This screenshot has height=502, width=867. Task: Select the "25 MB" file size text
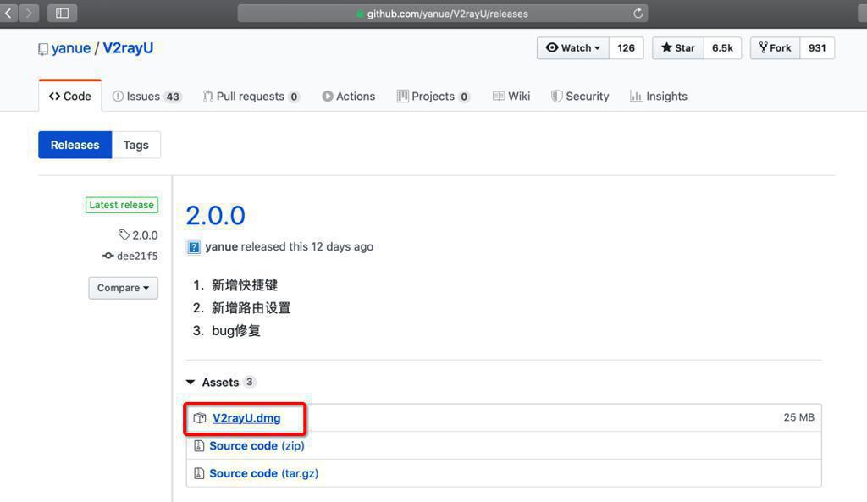pos(798,417)
